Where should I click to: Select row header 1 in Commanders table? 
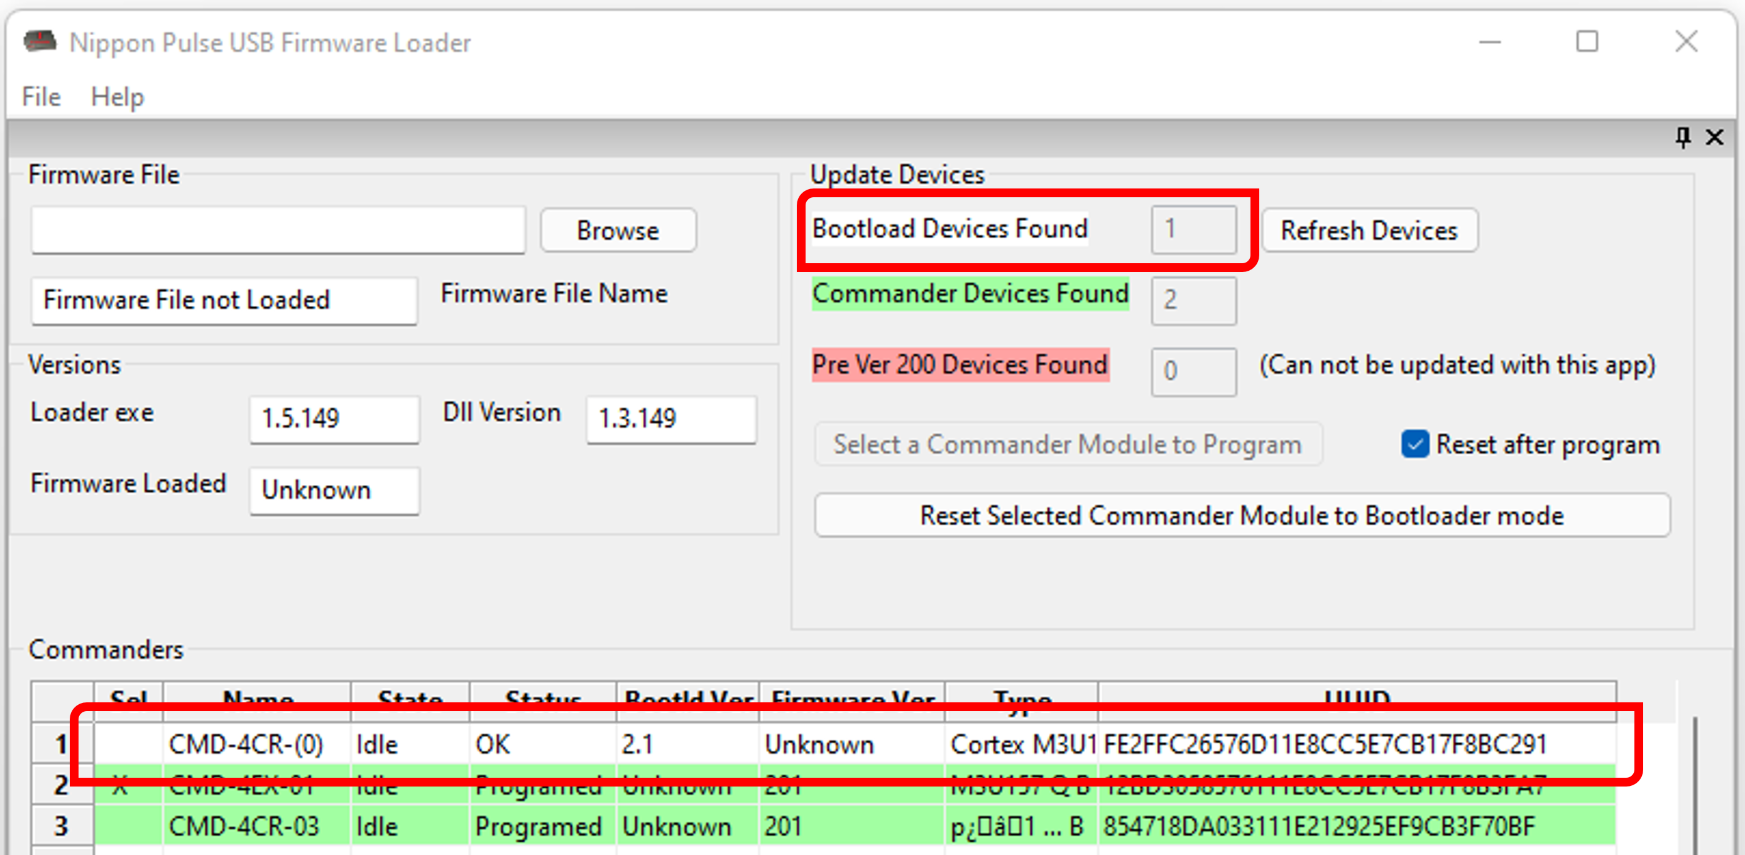(x=62, y=744)
